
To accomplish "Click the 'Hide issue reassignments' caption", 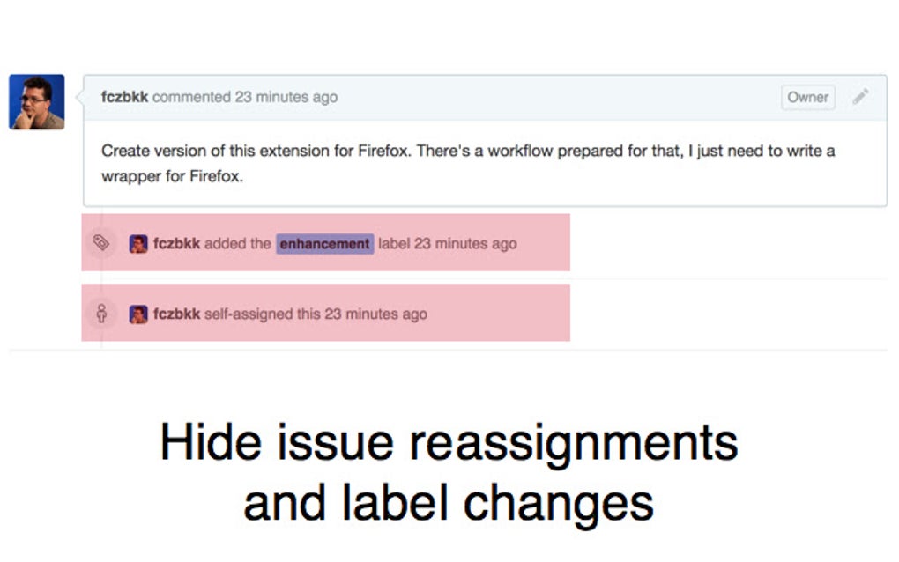I will 449,442.
